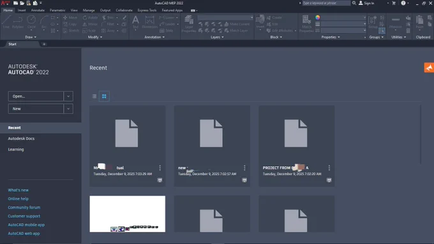Image resolution: width=434 pixels, height=244 pixels.
Task: Open options menu for the 'new' file card
Action: (244, 168)
